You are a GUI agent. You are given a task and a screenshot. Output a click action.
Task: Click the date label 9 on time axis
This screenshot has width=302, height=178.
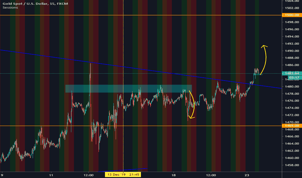(x=2, y=175)
